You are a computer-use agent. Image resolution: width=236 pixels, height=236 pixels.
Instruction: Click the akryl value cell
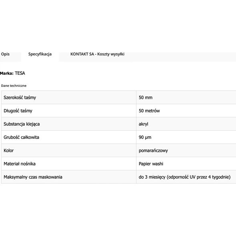(x=186, y=124)
